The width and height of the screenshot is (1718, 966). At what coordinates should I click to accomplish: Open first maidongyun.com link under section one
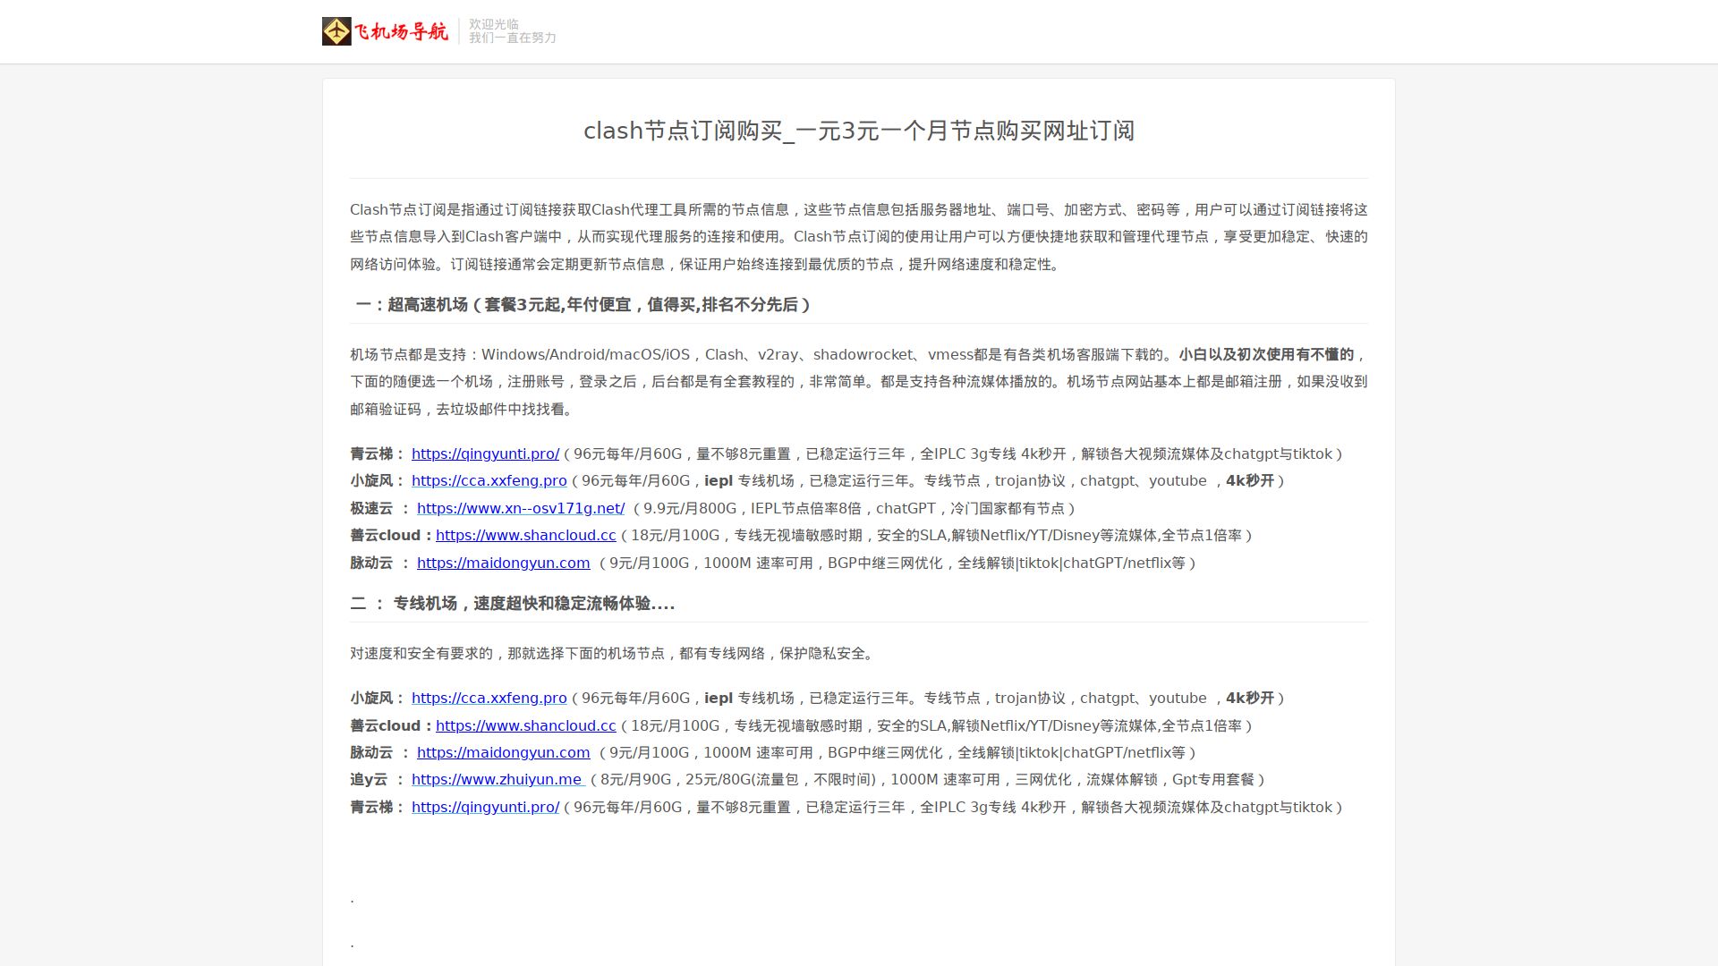point(503,563)
